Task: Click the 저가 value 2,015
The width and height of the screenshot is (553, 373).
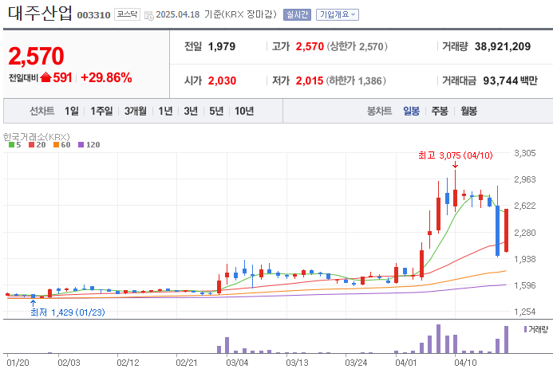Action: coord(310,80)
